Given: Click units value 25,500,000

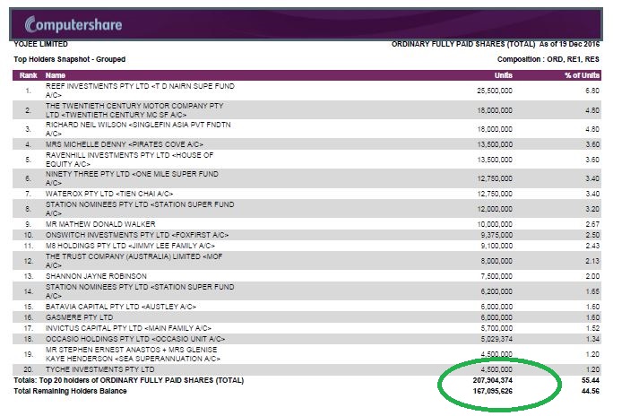Looking at the screenshot, I should point(495,91).
